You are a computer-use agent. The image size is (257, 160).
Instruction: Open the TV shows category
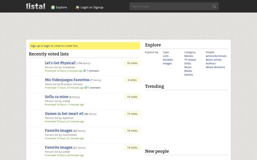[190, 60]
